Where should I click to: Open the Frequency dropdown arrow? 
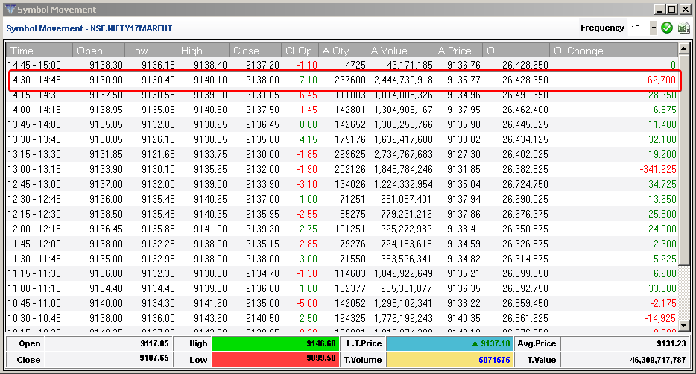(x=654, y=28)
